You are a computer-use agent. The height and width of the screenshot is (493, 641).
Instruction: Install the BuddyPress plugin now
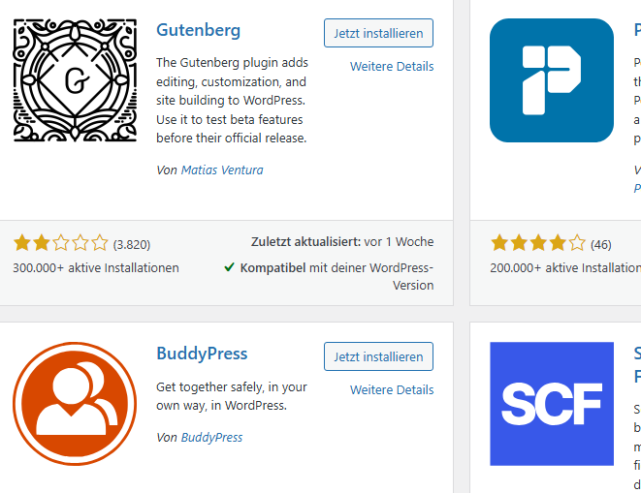(378, 356)
